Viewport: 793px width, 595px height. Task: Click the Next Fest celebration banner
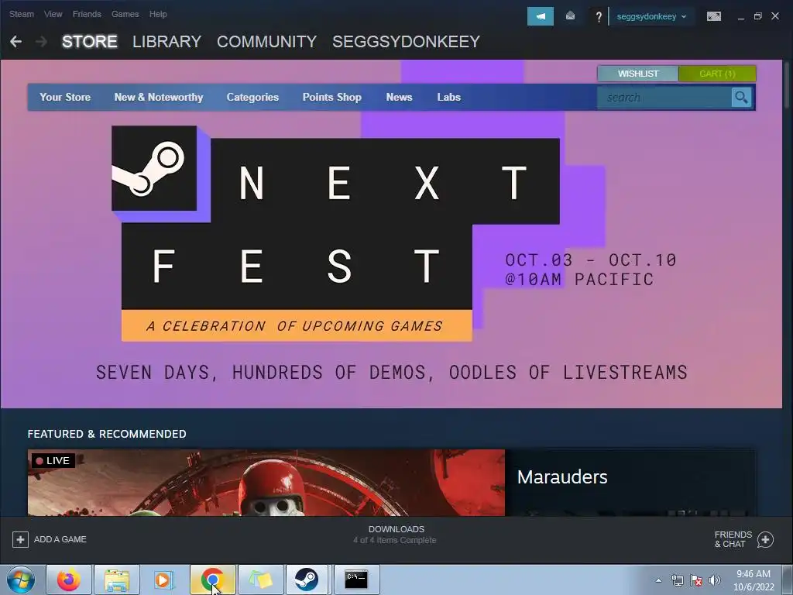click(391, 234)
